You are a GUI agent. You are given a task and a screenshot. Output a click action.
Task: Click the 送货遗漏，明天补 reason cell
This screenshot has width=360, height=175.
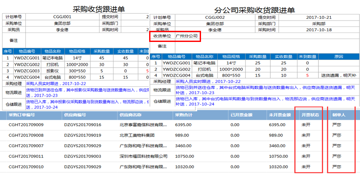point(338,75)
